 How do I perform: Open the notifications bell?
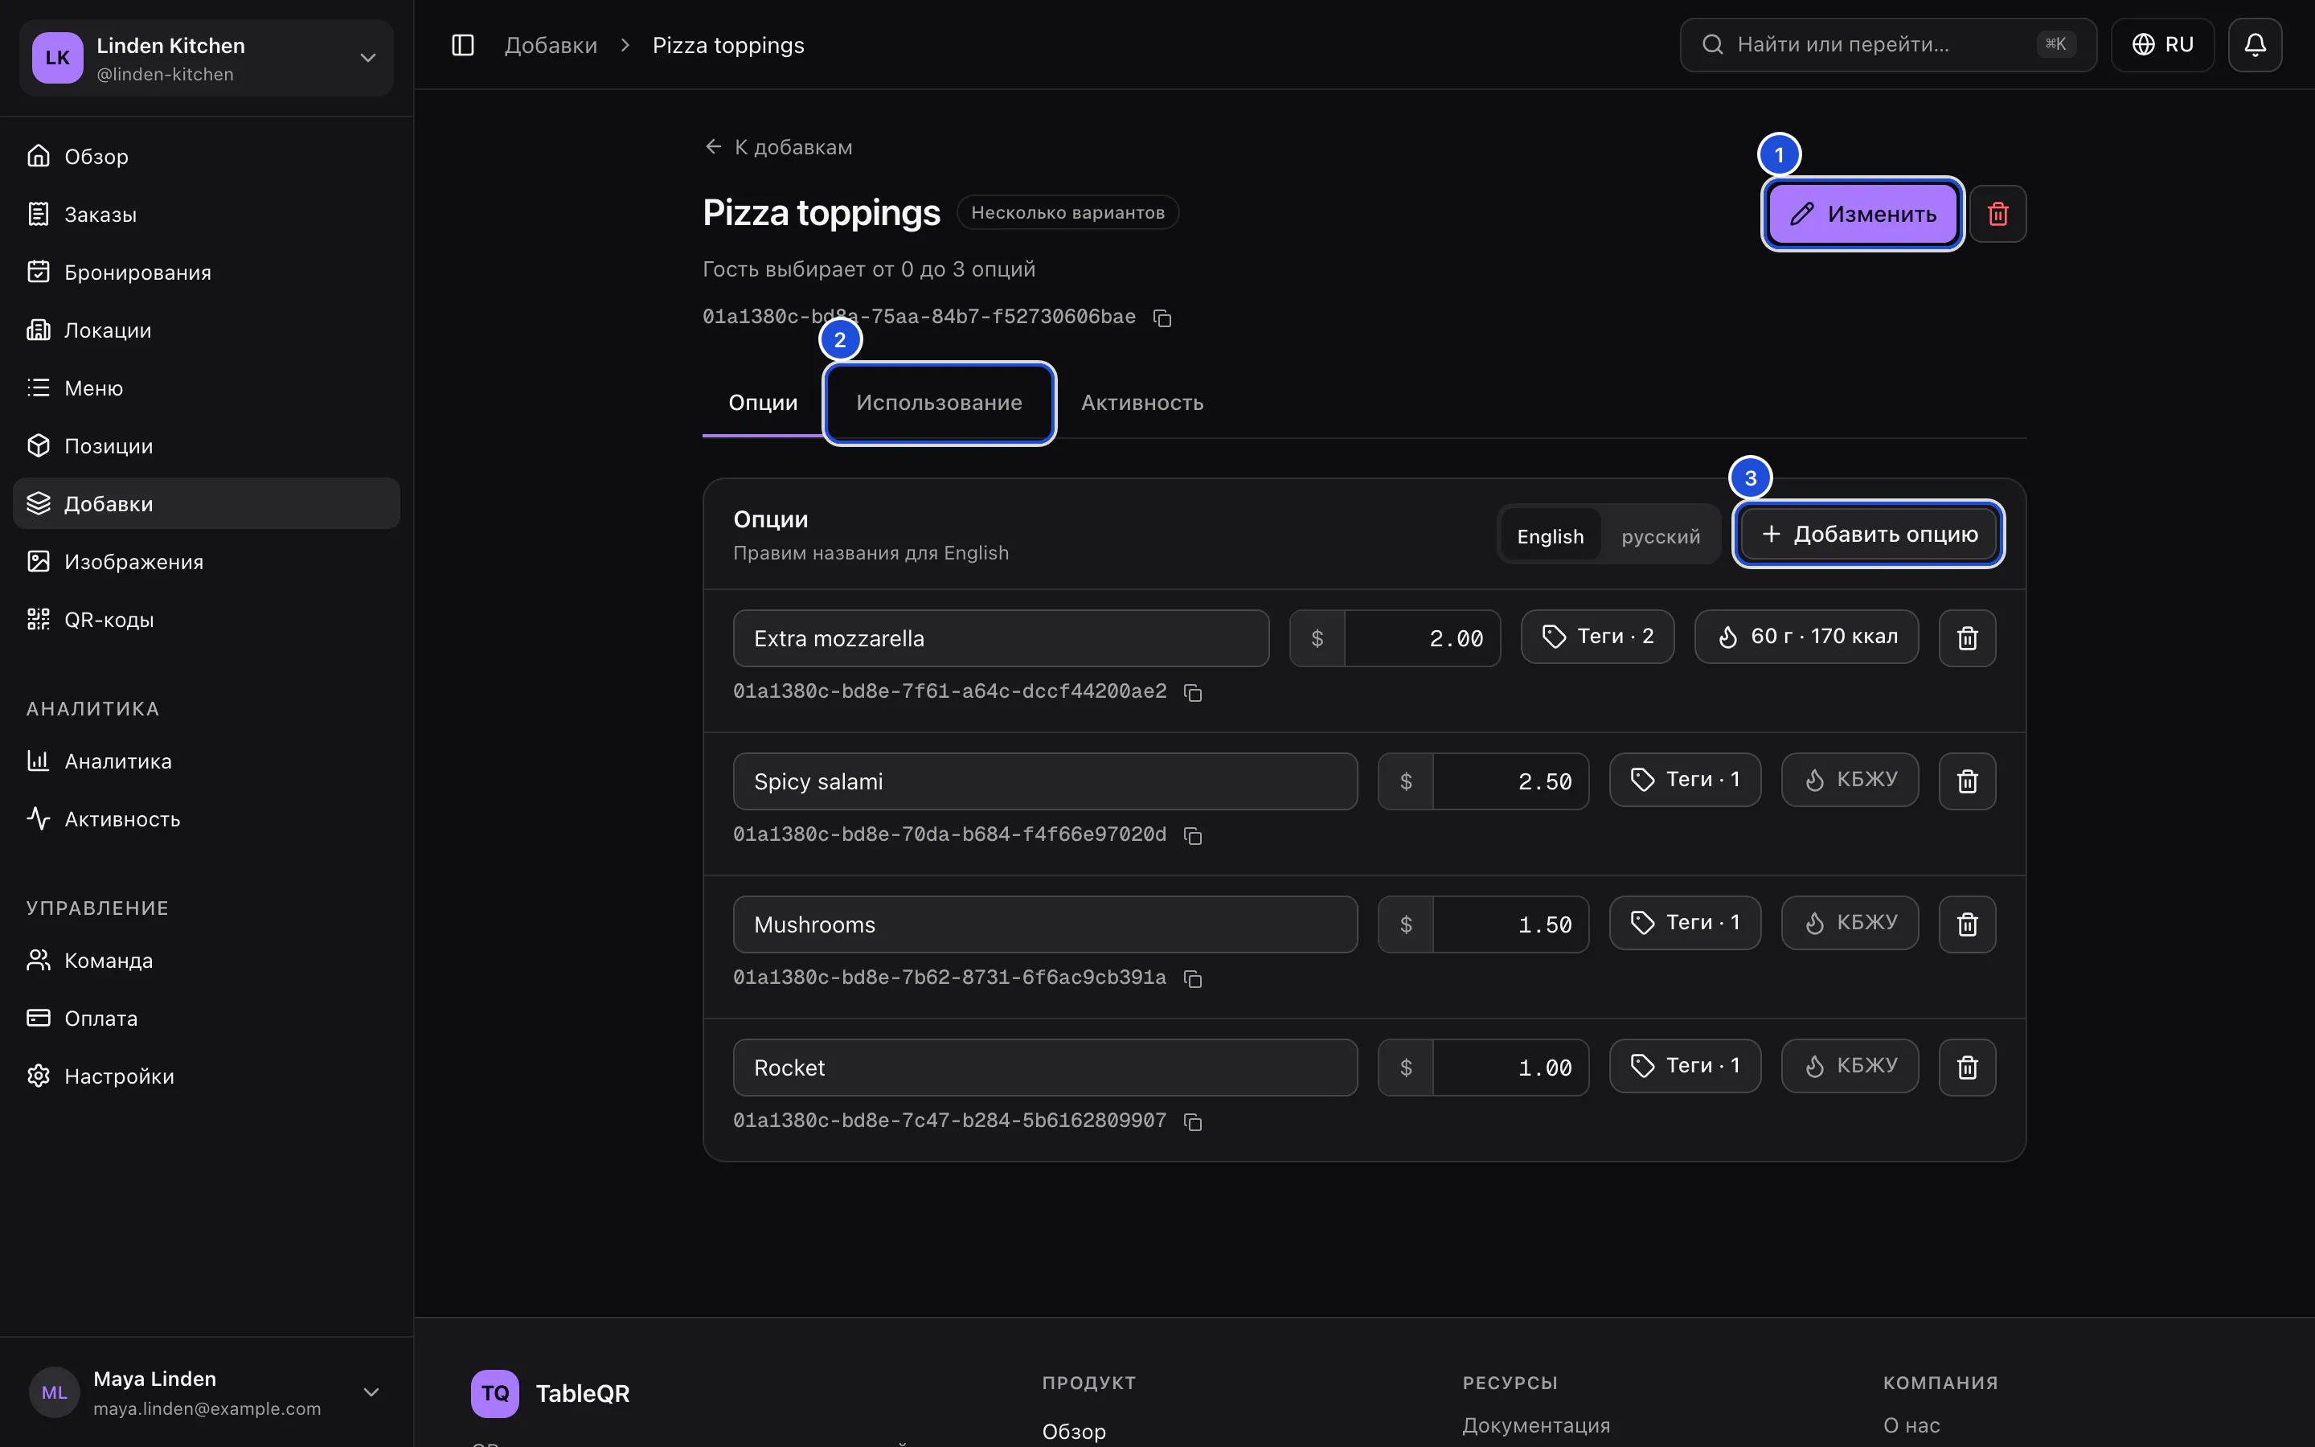2255,45
